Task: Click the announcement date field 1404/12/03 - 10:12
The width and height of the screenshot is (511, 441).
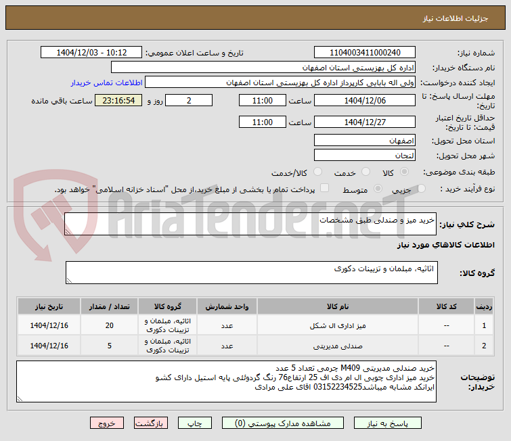Action: (x=91, y=53)
